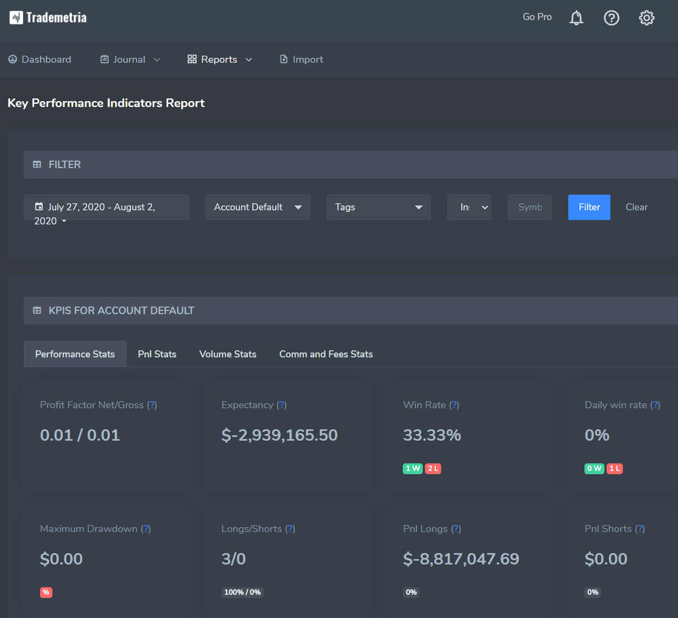
Task: Click the blue Filter button
Action: click(589, 207)
